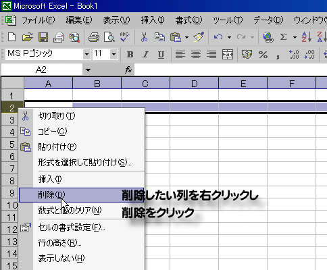
Task: Open the font size dropdown arrow
Action: point(114,54)
